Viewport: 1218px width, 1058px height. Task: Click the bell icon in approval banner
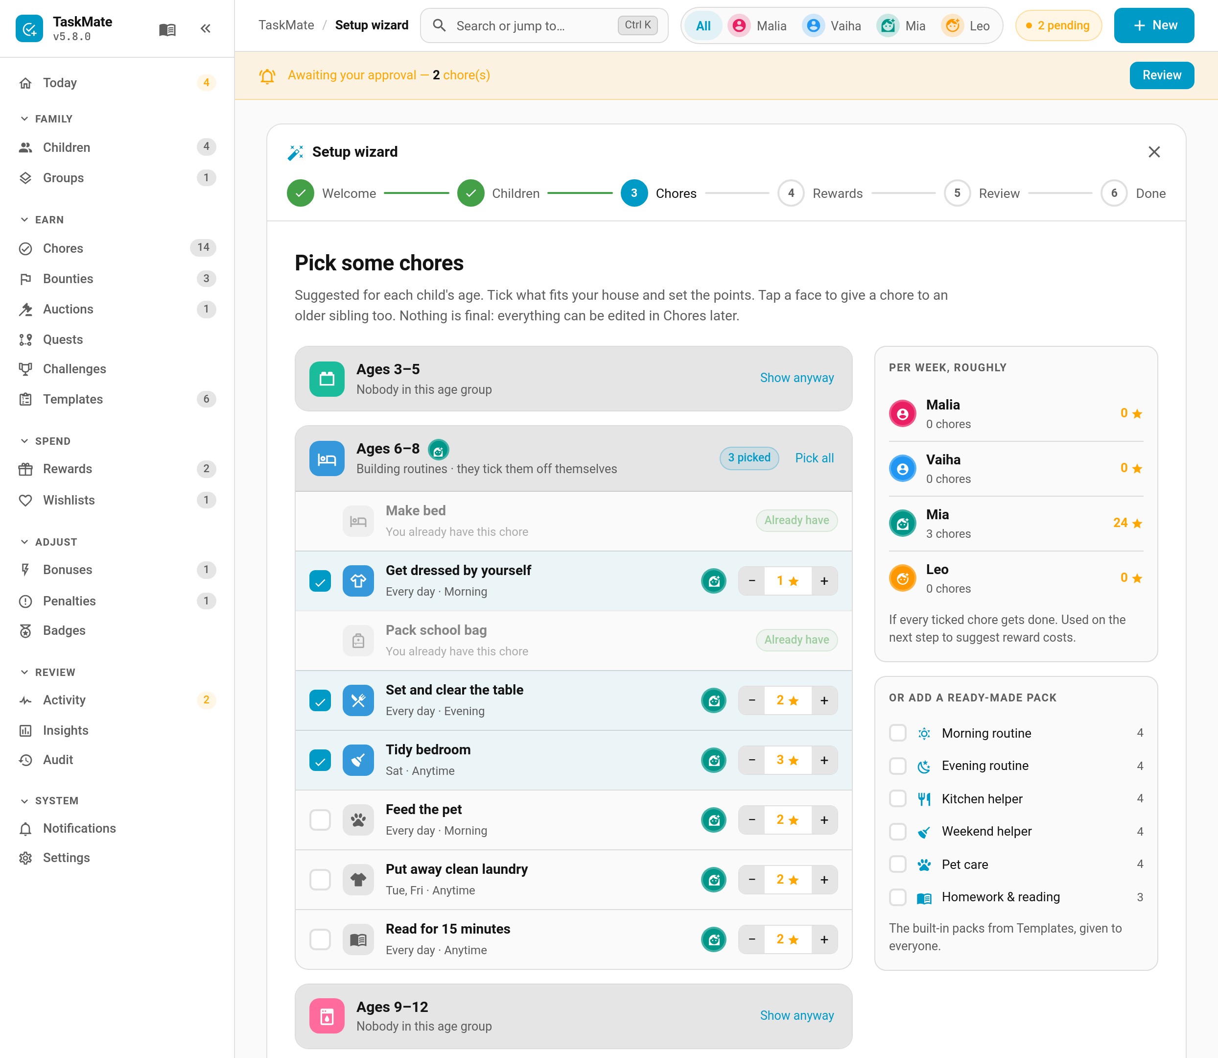point(267,75)
